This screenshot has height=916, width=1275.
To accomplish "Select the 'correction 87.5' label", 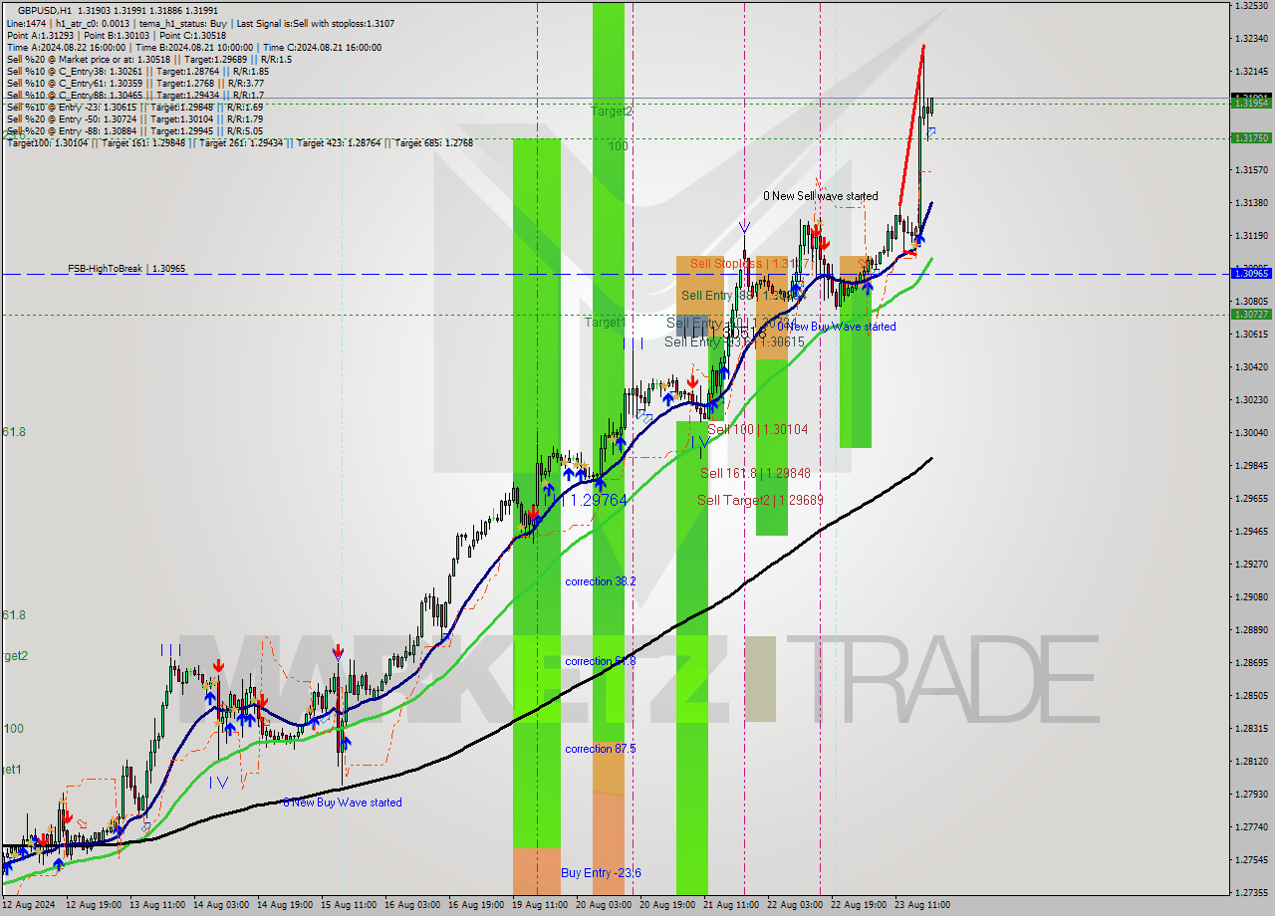I will point(601,749).
